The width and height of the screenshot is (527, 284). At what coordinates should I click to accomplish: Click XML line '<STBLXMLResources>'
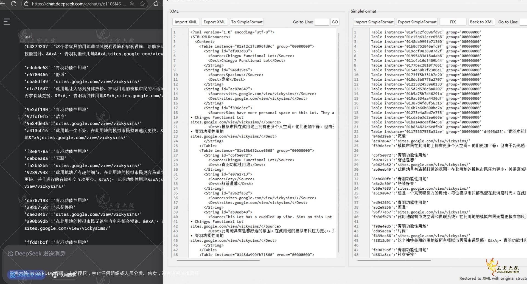click(210, 37)
